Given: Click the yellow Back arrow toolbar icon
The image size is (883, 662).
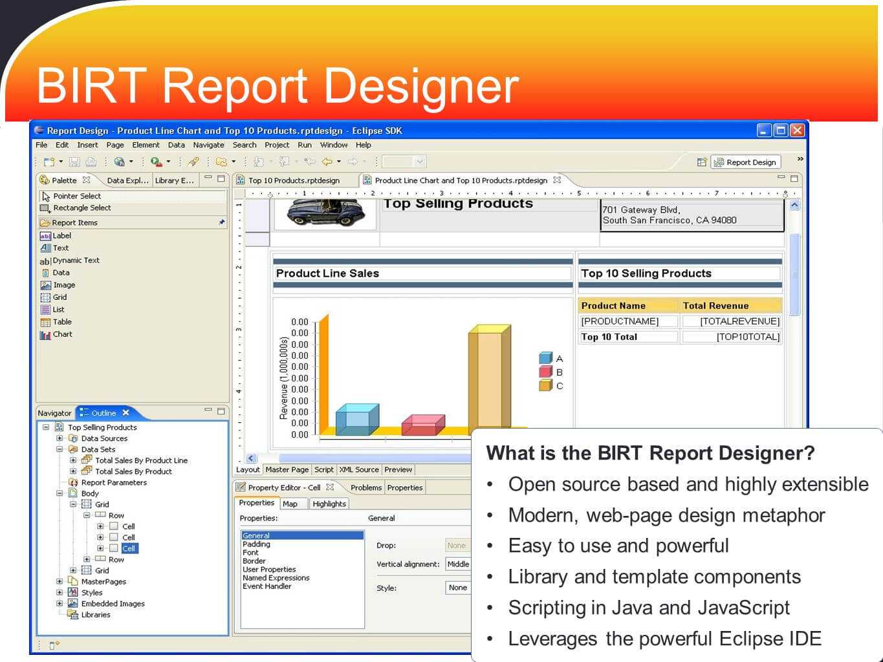Looking at the screenshot, I should pyautogui.click(x=327, y=162).
